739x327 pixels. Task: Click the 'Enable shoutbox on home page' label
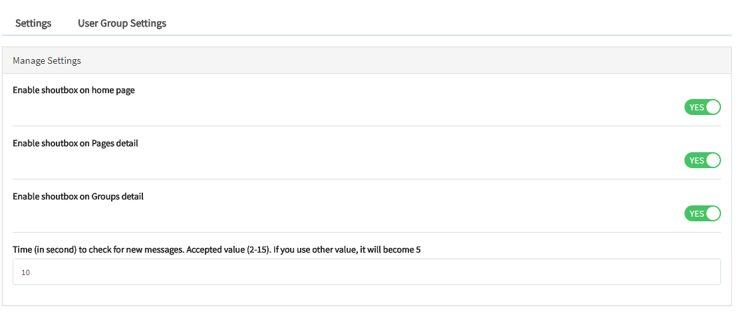pos(74,90)
